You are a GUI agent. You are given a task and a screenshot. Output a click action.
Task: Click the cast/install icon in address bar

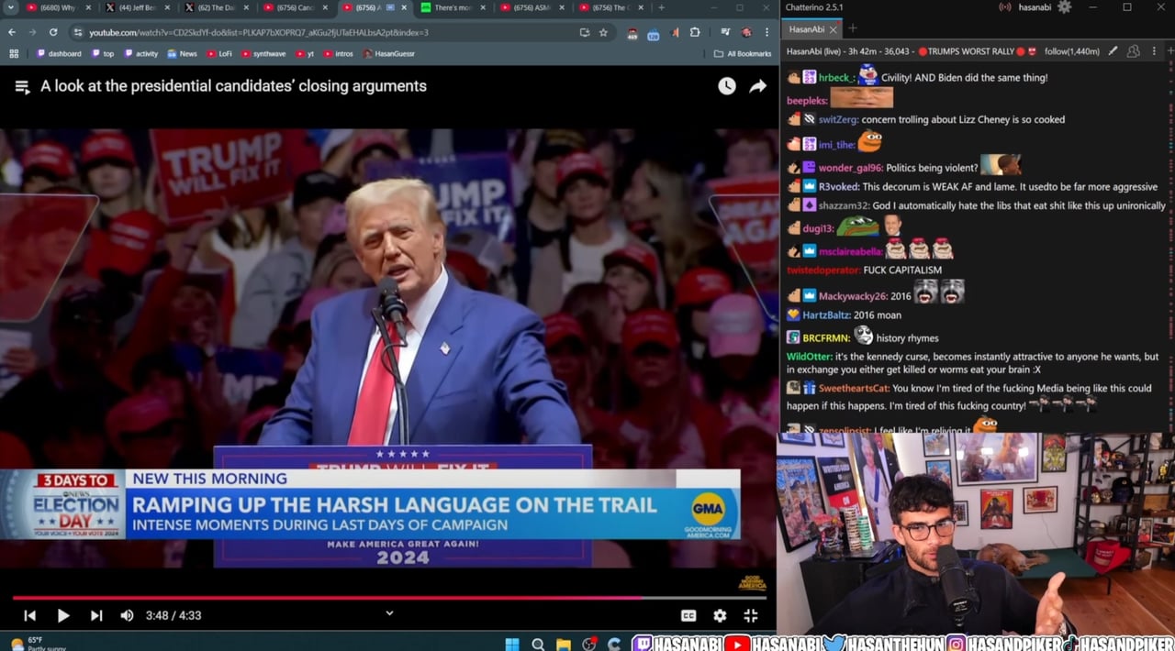click(585, 32)
